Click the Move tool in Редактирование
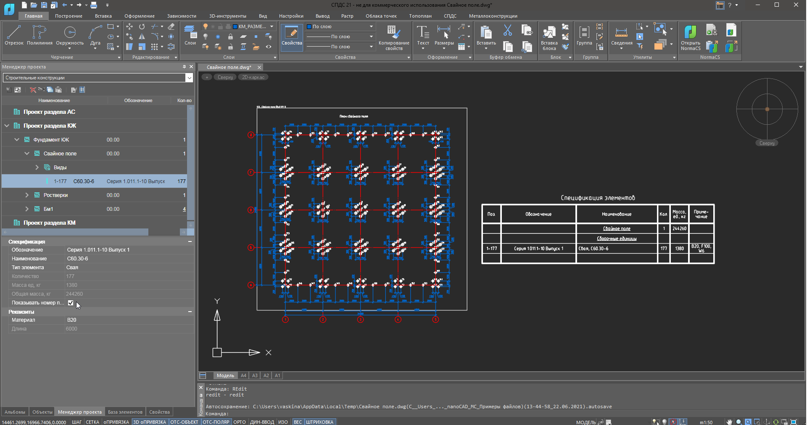Screen dimensions: 807x425 coord(129,26)
